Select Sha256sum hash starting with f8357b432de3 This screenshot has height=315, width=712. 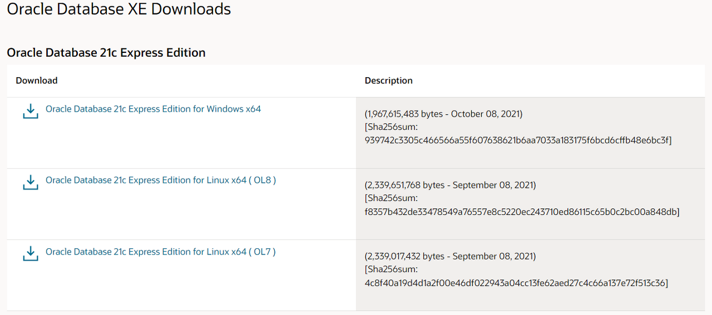coord(522,212)
